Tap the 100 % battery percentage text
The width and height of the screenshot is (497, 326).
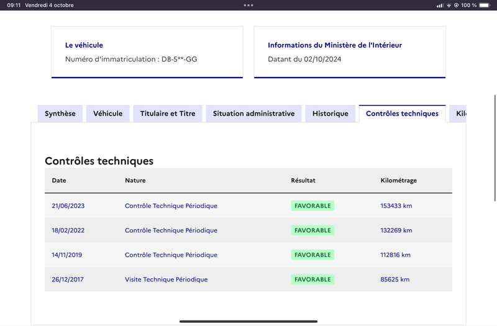click(x=469, y=6)
